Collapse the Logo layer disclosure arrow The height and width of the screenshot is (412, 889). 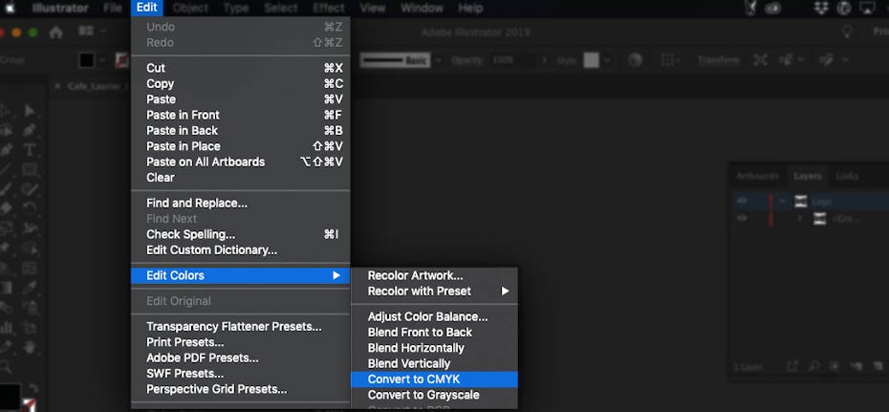click(782, 201)
